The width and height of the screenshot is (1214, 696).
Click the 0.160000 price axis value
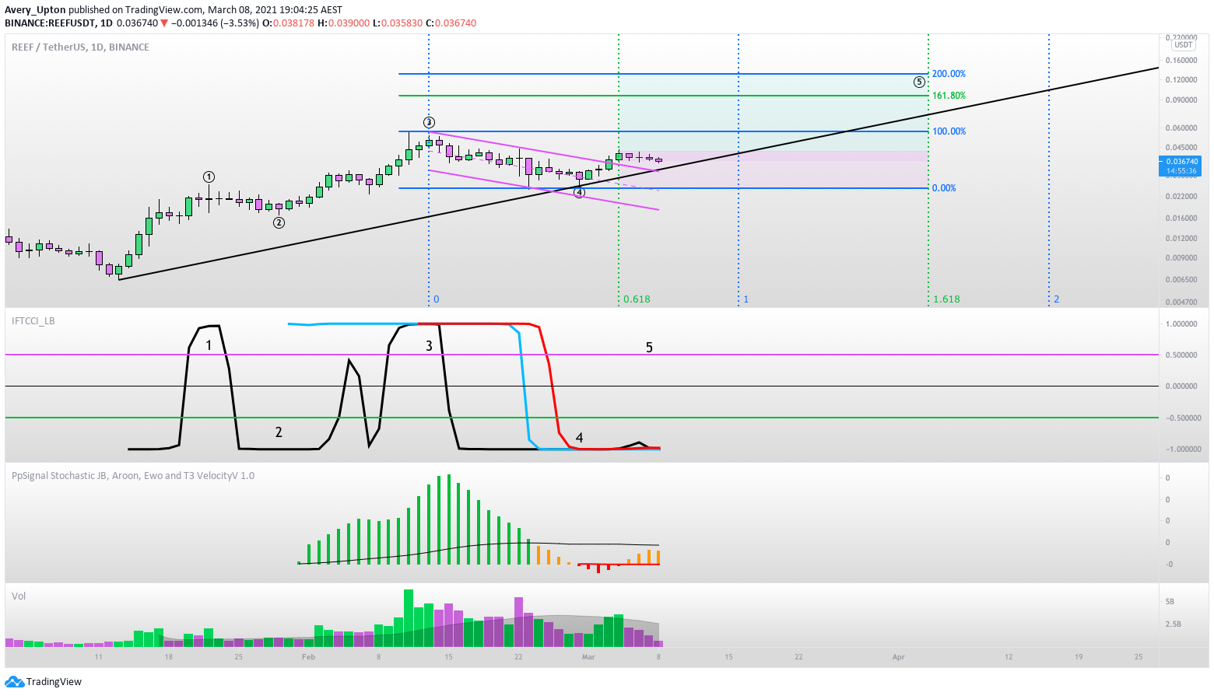(x=1181, y=60)
